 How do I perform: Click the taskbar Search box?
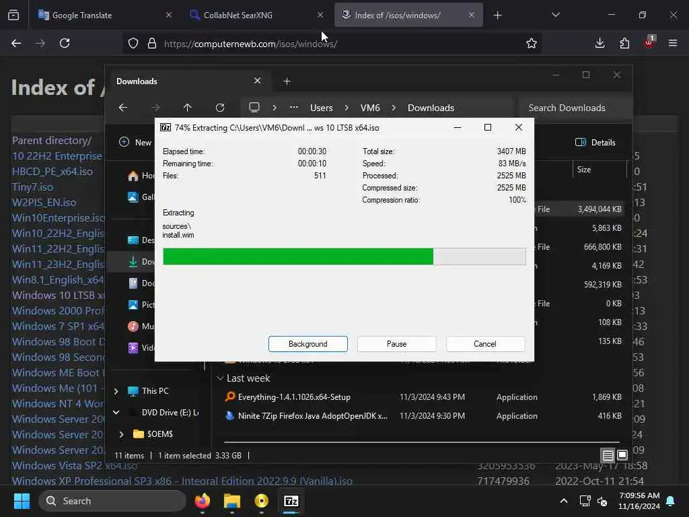coord(112,501)
